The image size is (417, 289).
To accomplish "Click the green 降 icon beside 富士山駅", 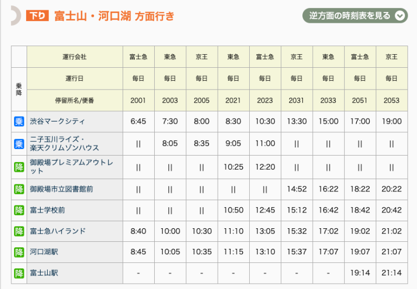I will point(19,273).
